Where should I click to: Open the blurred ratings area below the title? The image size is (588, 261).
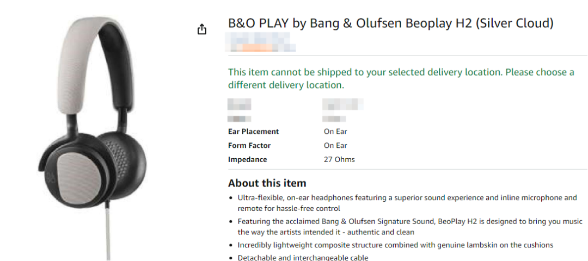(262, 42)
